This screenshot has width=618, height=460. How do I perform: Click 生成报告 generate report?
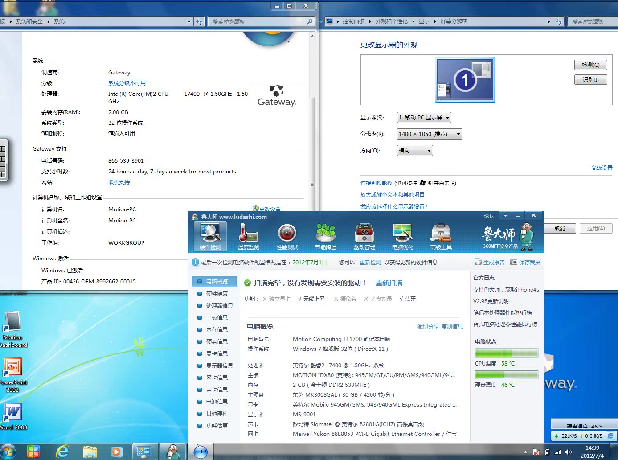pyautogui.click(x=490, y=262)
